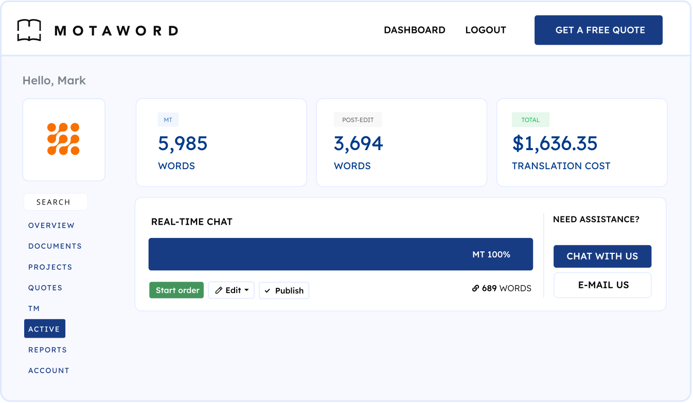This screenshot has height=403, width=693.
Task: Open Overview in the sidebar
Action: [51, 225]
